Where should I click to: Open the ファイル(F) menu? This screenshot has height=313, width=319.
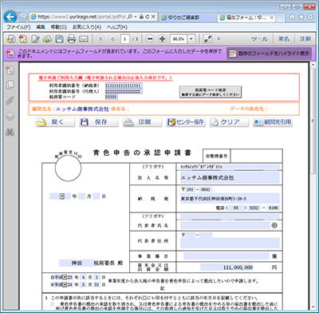coord(18,27)
